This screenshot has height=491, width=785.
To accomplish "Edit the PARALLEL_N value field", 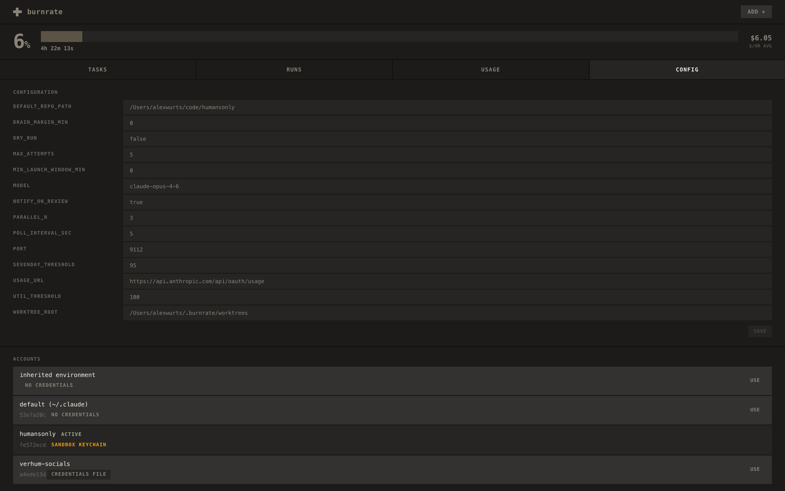I will pyautogui.click(x=447, y=218).
